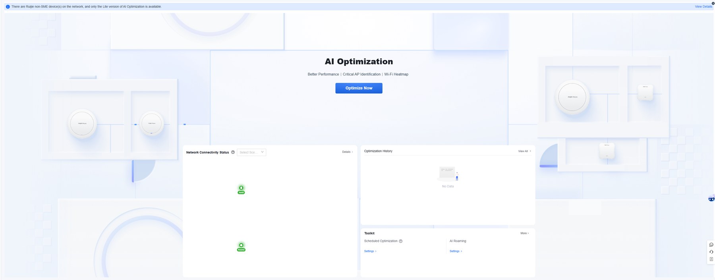This screenshot has width=715, height=280.
Task: Open Settings under AI Roaming
Action: pyautogui.click(x=456, y=251)
